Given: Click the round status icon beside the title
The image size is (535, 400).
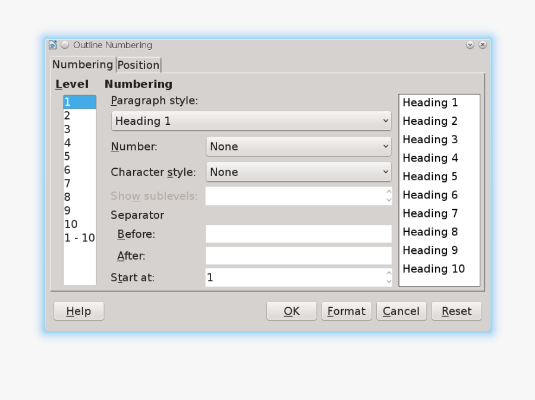Looking at the screenshot, I should pos(64,45).
